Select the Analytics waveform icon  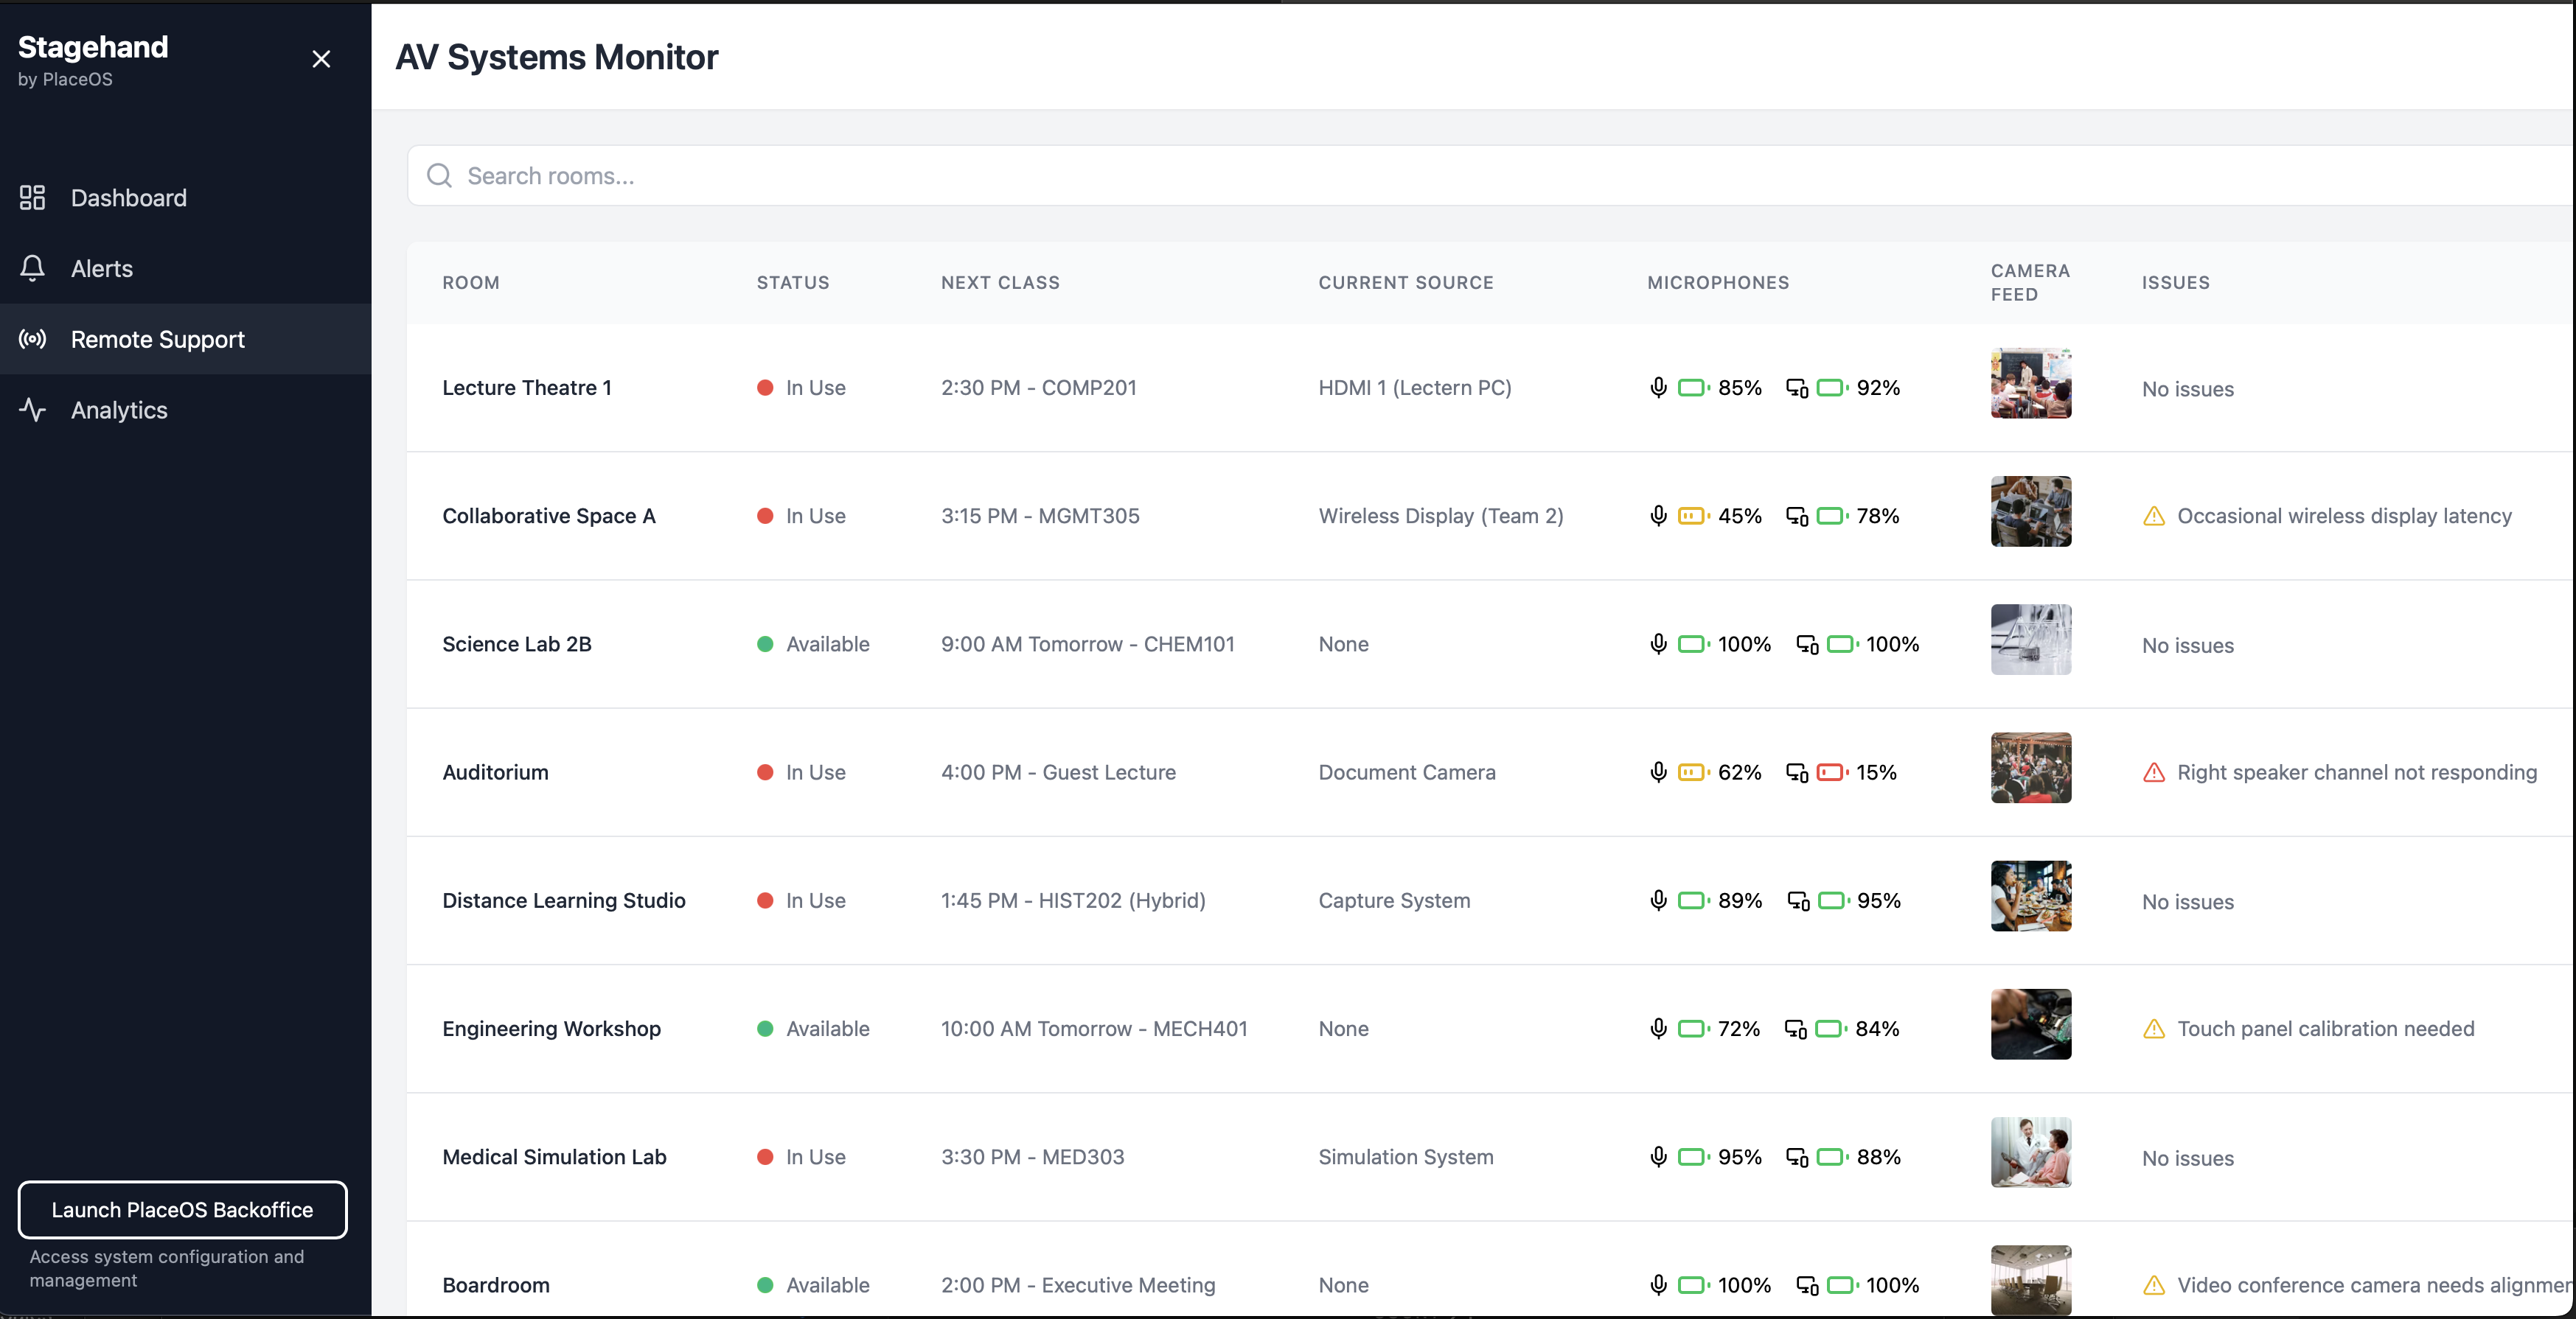(x=32, y=410)
